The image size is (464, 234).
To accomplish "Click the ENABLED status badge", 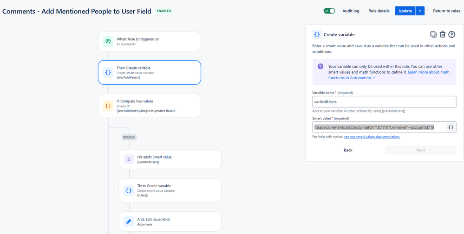I will pyautogui.click(x=164, y=11).
